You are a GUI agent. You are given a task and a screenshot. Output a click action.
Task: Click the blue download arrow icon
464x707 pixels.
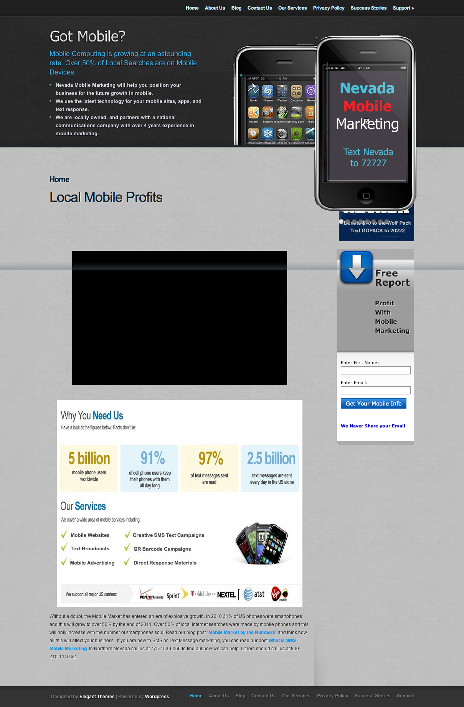tap(357, 267)
